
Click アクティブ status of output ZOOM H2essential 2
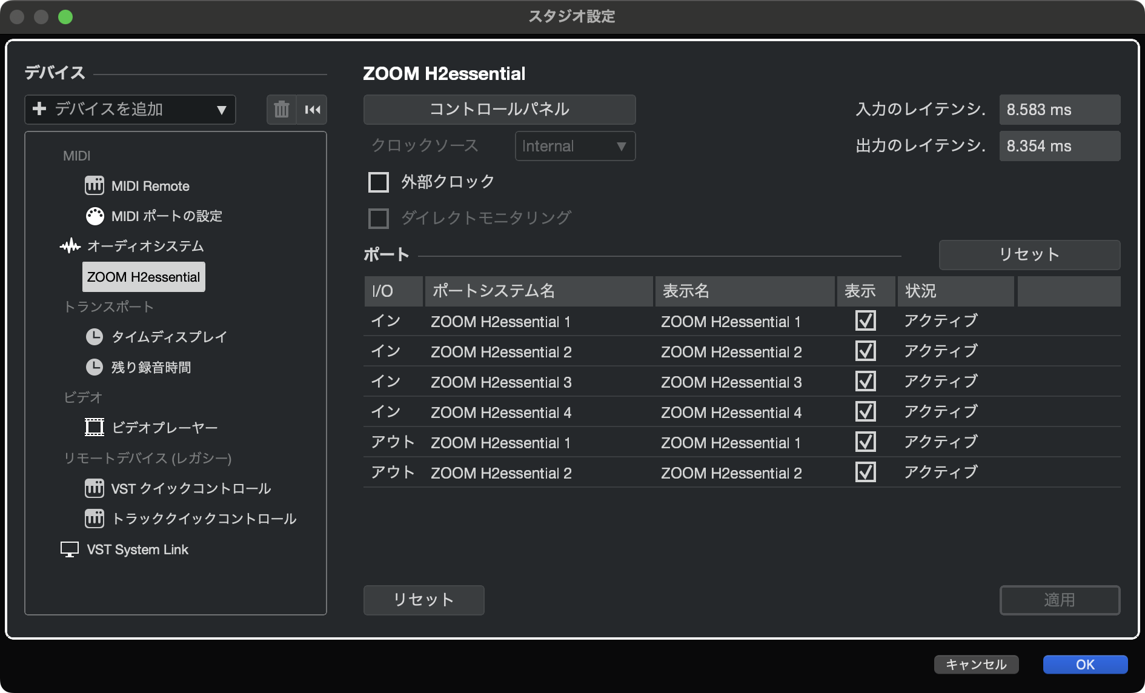pos(941,472)
